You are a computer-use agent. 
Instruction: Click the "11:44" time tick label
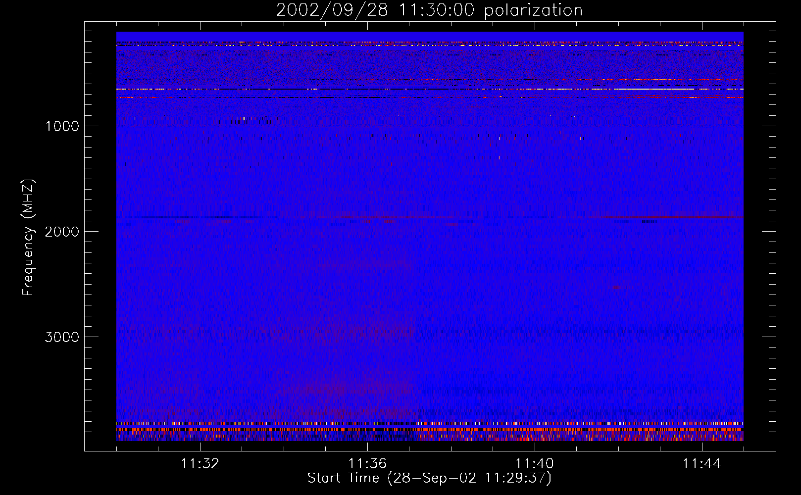[x=702, y=464]
